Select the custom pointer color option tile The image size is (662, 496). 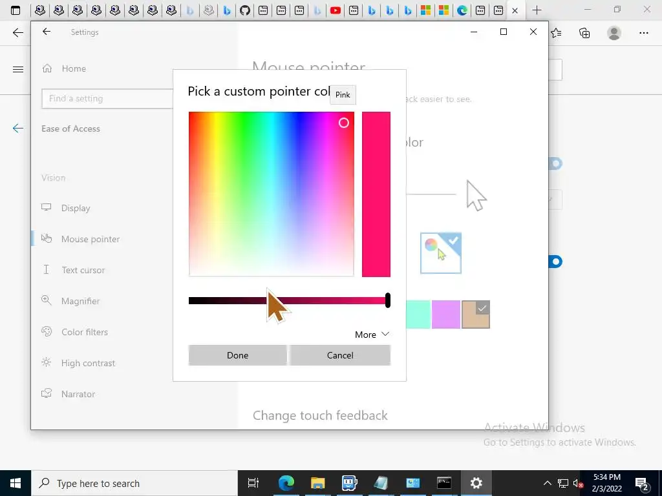pyautogui.click(x=441, y=253)
